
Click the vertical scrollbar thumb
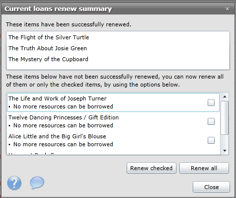pyautogui.click(x=225, y=117)
